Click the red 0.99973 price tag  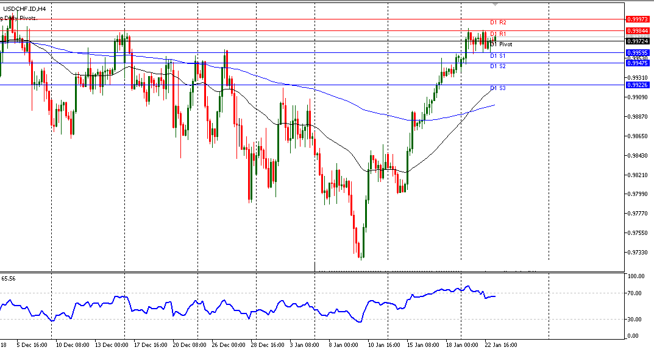coord(638,19)
